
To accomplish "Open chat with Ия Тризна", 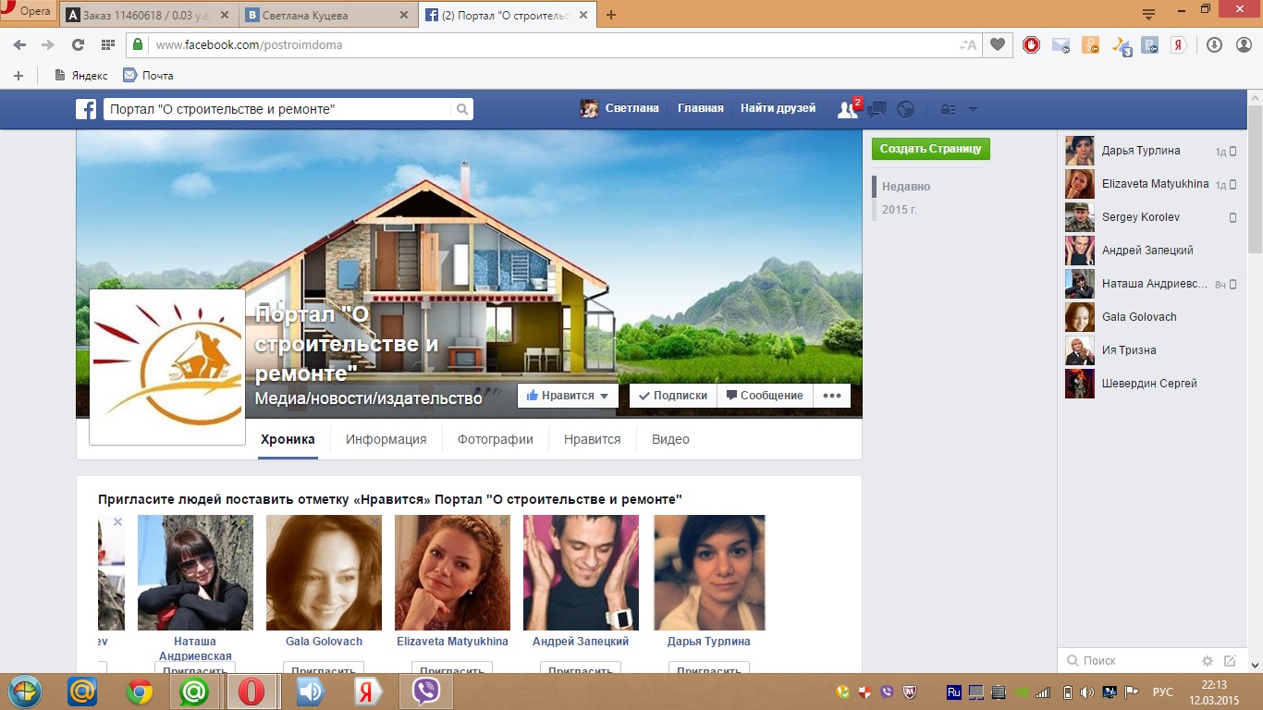I will pyautogui.click(x=1151, y=350).
